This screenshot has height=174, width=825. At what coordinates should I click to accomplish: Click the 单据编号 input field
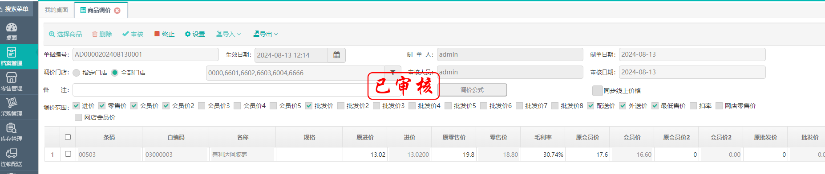click(146, 54)
